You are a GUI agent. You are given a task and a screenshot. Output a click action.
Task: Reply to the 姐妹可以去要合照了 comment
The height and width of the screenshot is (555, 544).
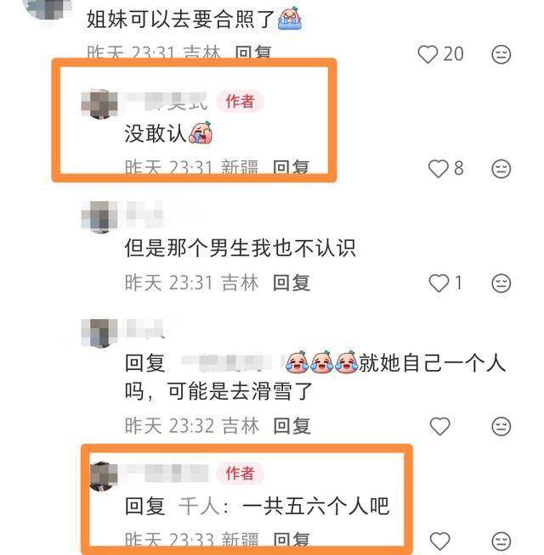[253, 53]
